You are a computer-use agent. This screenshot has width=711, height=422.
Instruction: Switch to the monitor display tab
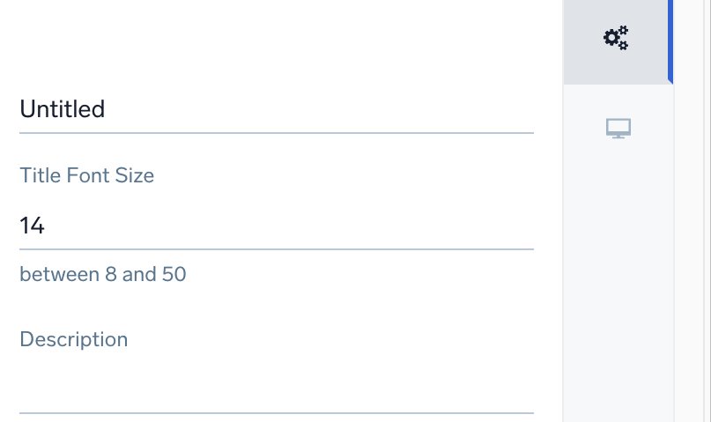pos(618,129)
